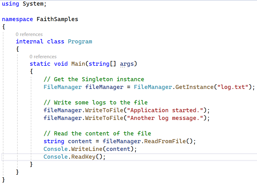Click the references link above Main method
This screenshot has height=185, width=257.
pos(43,57)
